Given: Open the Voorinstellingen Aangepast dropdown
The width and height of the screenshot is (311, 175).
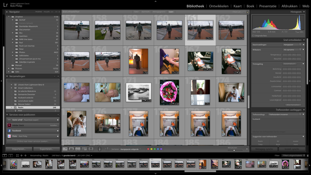Looking at the screenshot, I should [x=292, y=45].
